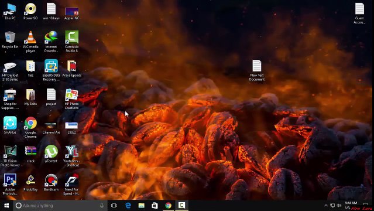This screenshot has width=374, height=211.
Task: Select the My Edits folder
Action: (30, 97)
